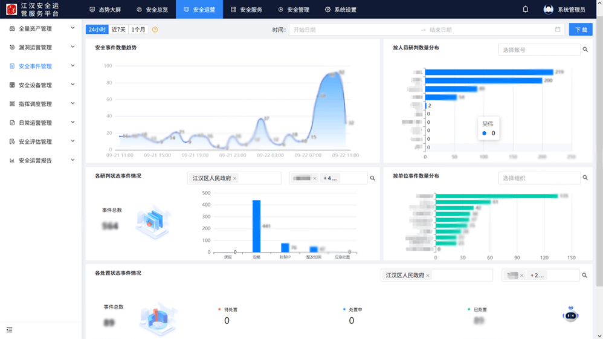This screenshot has height=339, width=603.
Task: Open the 态势大屏 top navigation tab
Action: (x=105, y=10)
